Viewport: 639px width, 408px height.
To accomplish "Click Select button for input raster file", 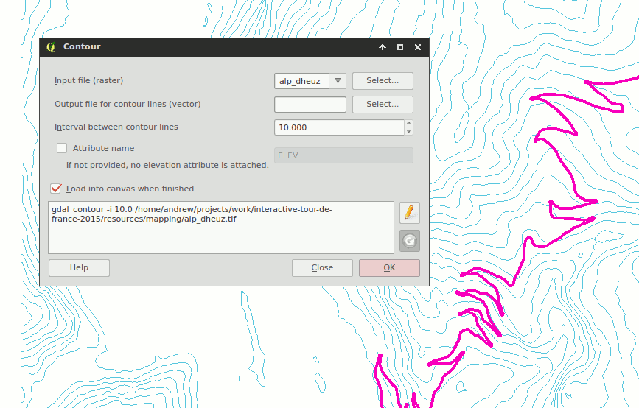I will click(383, 80).
